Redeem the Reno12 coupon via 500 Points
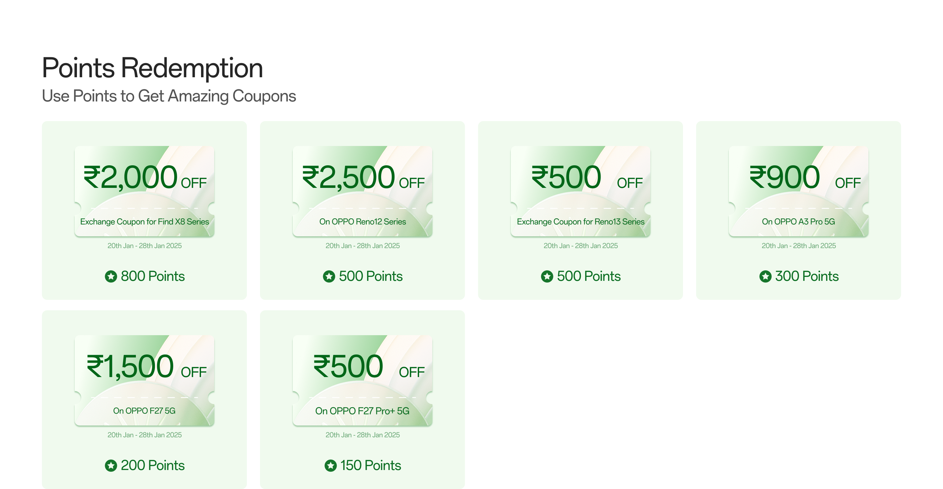The width and height of the screenshot is (943, 489). point(370,276)
